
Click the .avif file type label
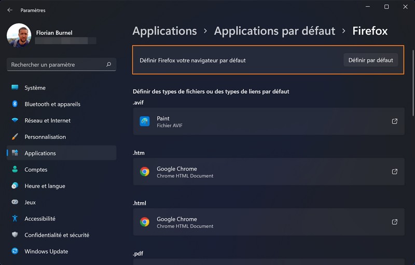click(138, 102)
